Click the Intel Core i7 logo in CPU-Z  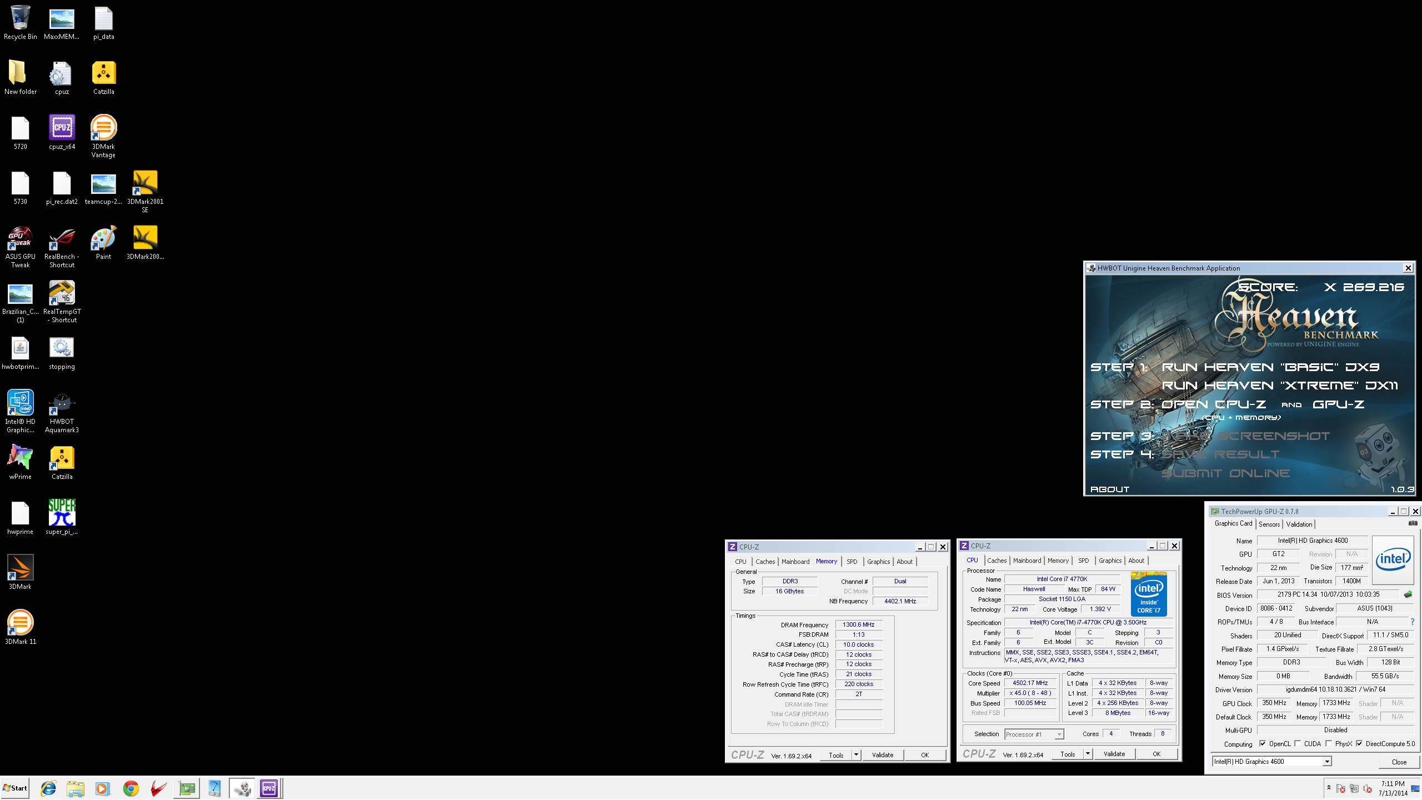(x=1149, y=594)
